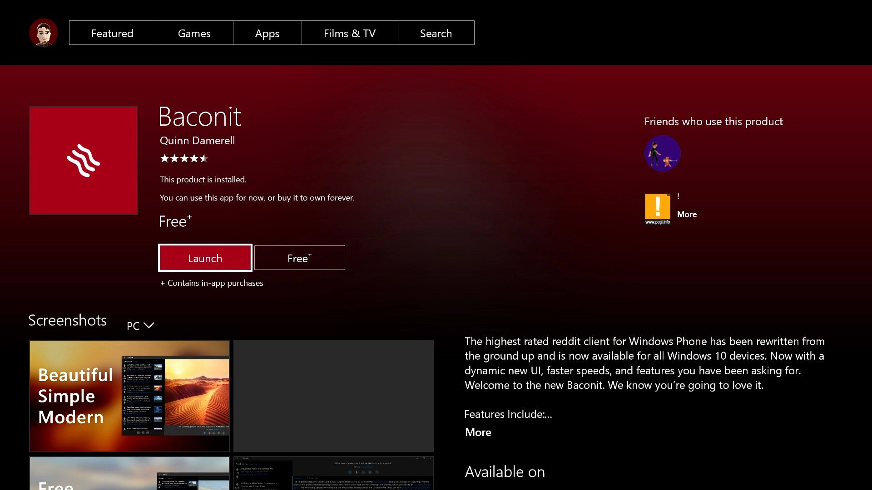Go to the Films & TV tab
This screenshot has height=490, width=872.
tap(349, 33)
